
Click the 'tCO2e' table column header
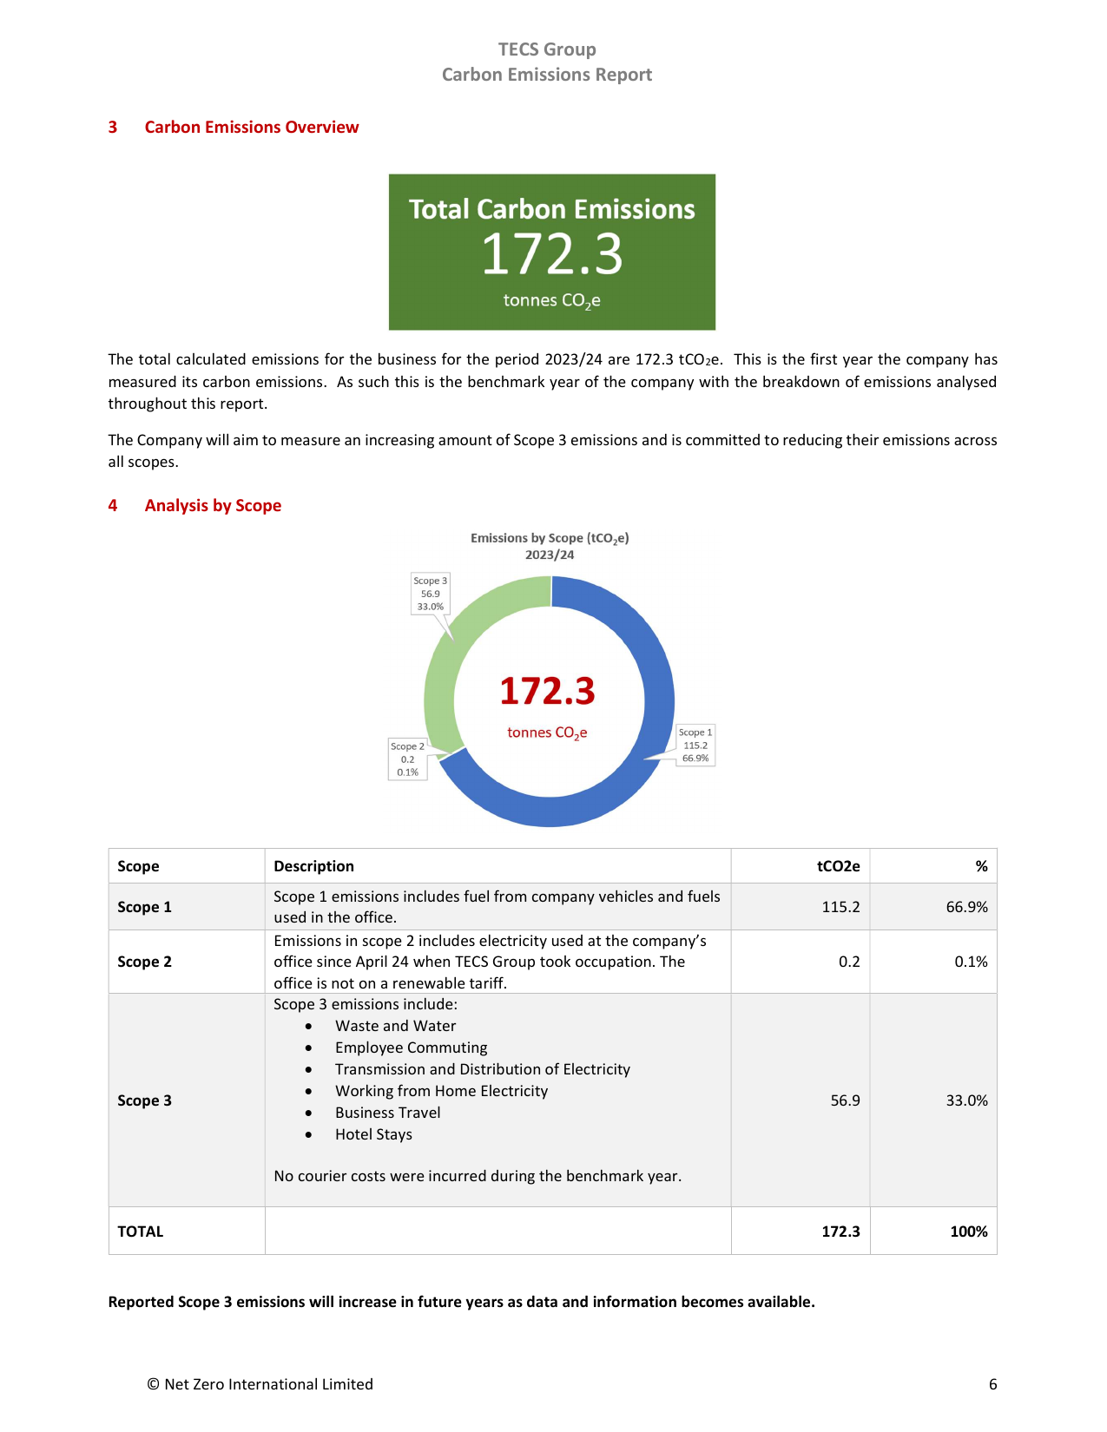pyautogui.click(x=838, y=866)
